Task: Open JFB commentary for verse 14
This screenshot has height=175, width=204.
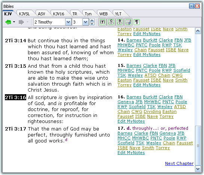Action: tap(188, 40)
